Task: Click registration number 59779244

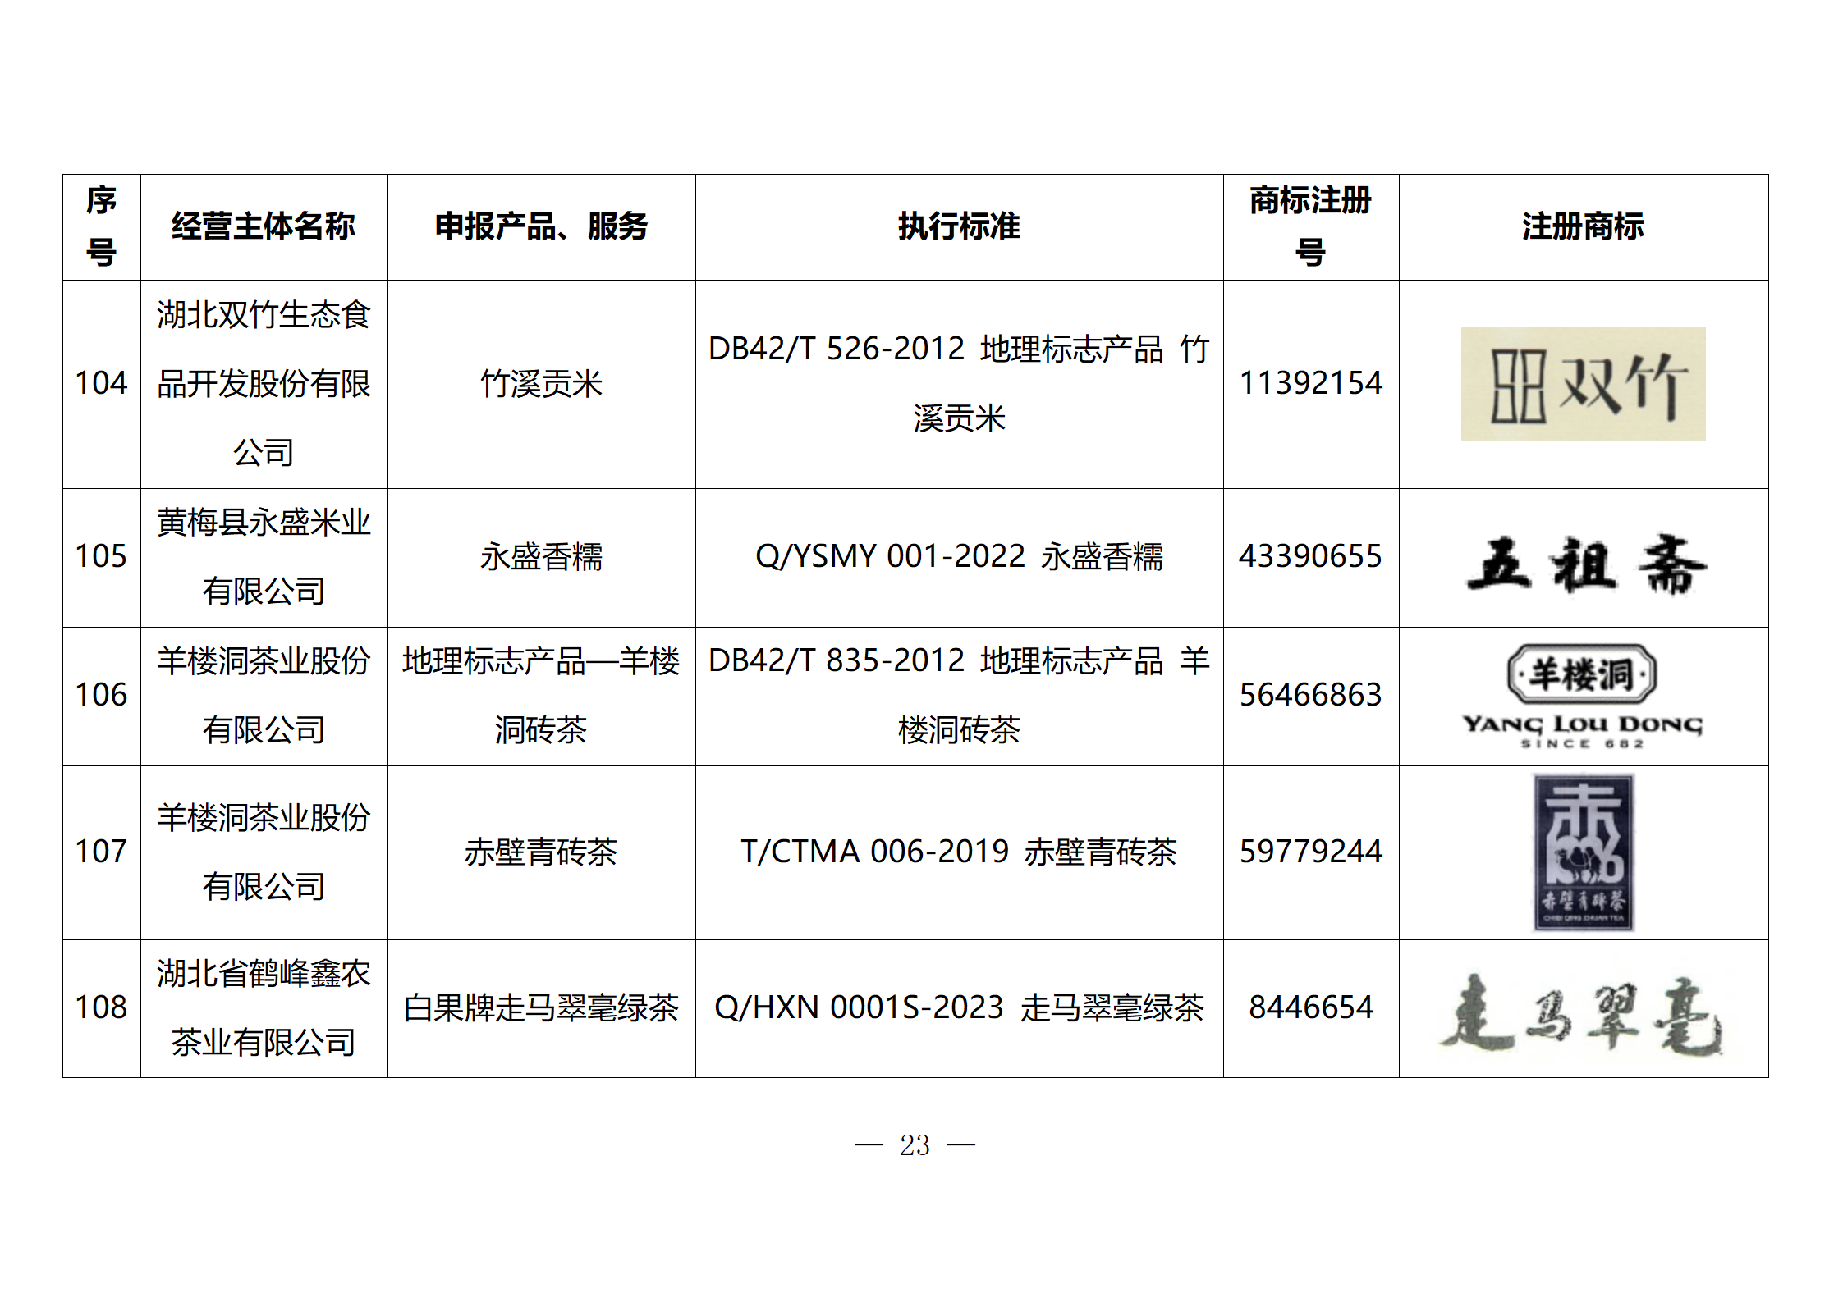Action: point(1310,852)
